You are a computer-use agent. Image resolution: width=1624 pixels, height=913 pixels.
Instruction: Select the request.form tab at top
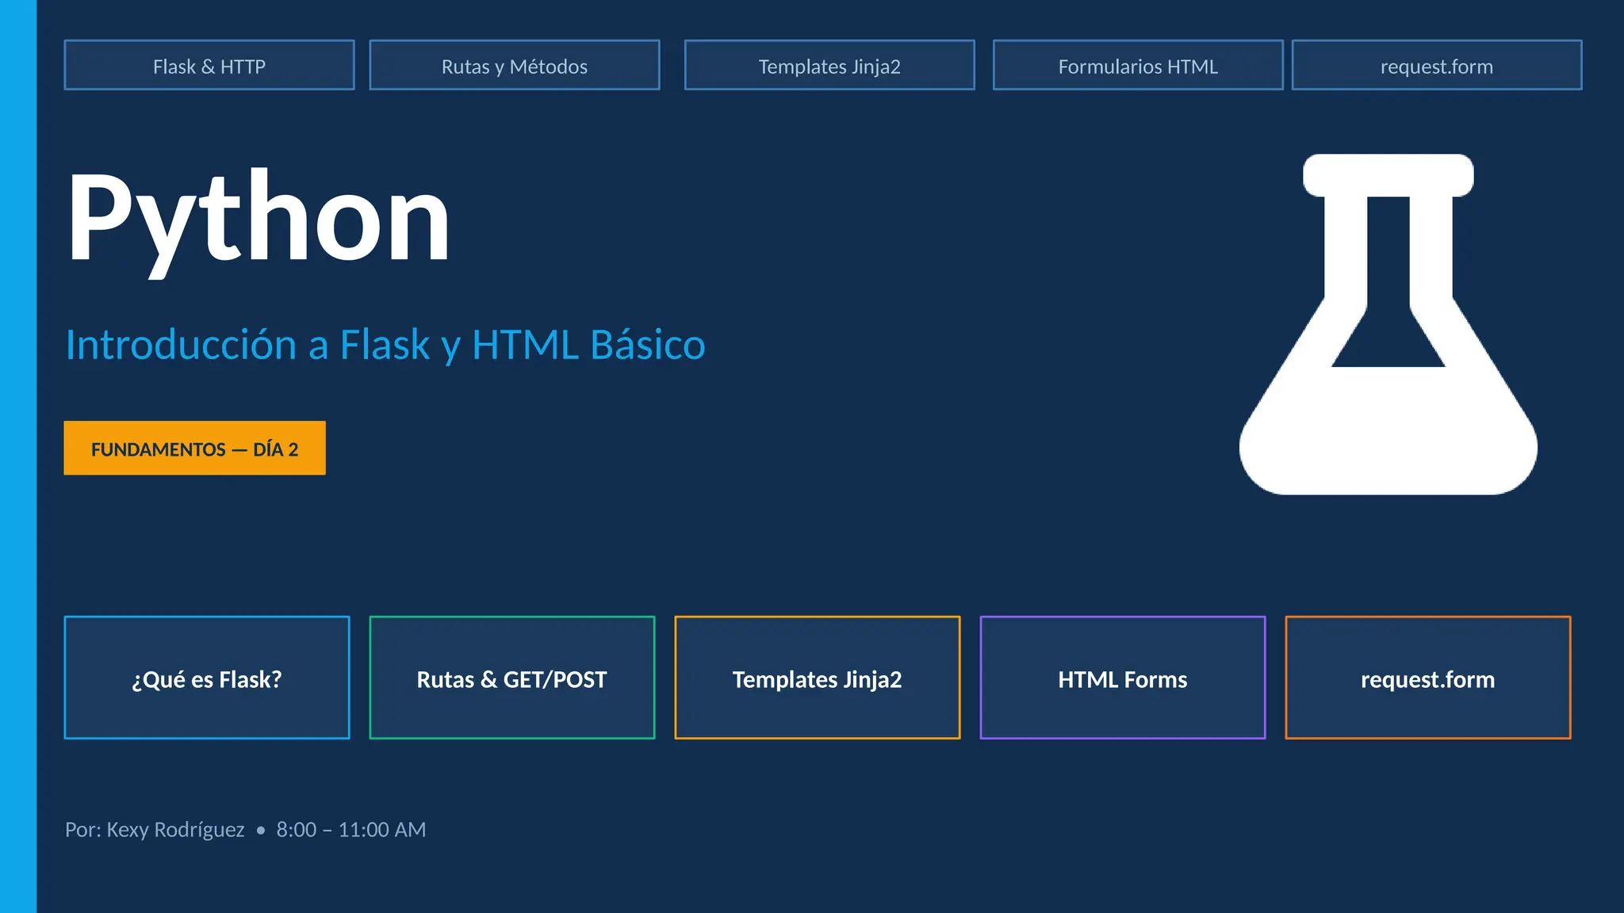click(x=1436, y=66)
